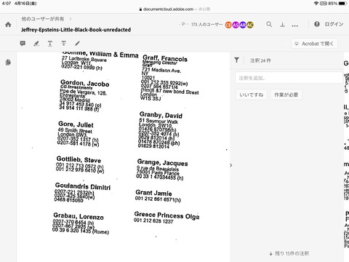Choose the いいですね quick reply

pos(252,95)
